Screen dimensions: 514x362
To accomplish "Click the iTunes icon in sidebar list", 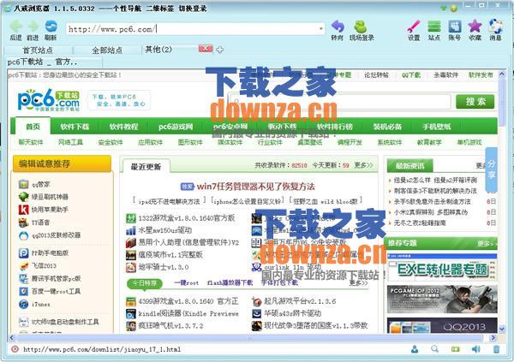I will [24, 304].
